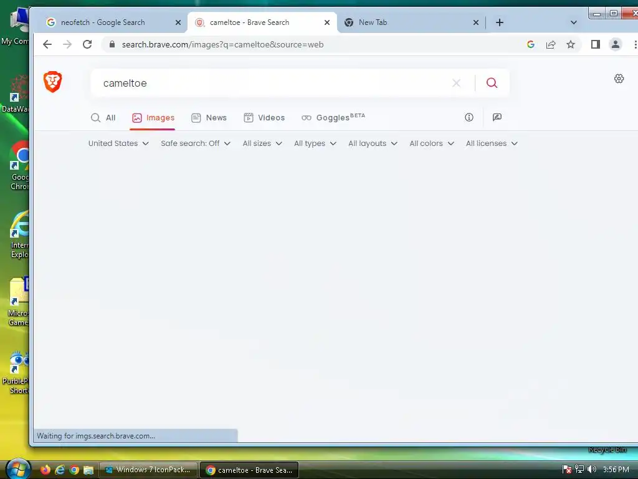The image size is (638, 479).
Task: Select the All search category
Action: (x=103, y=118)
